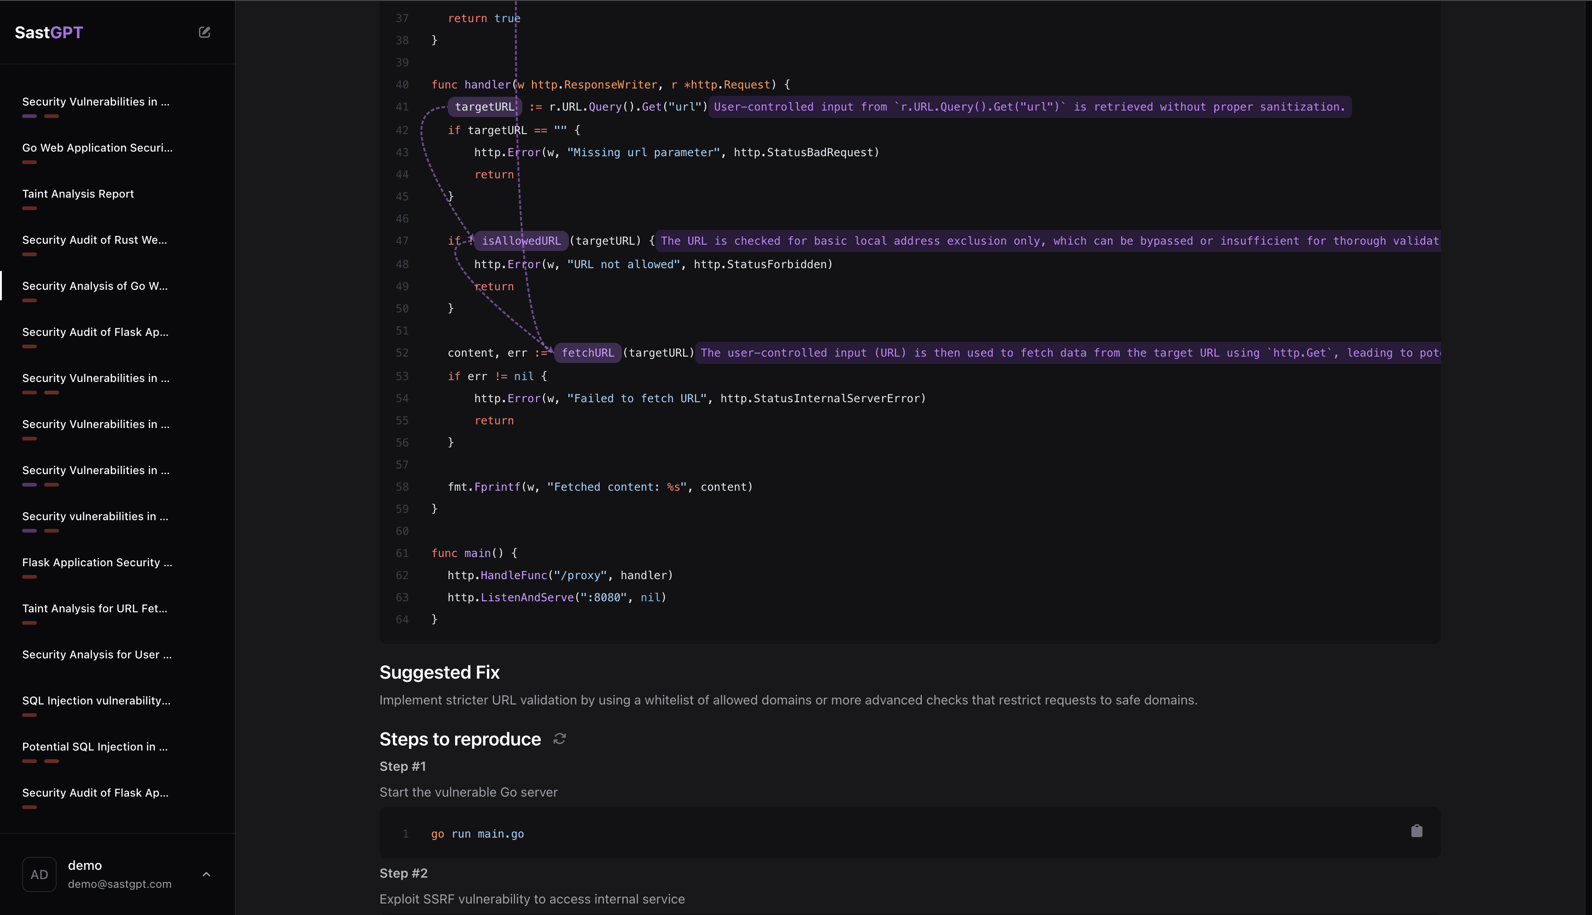Open Flask Application Security ... report
The image size is (1592, 915).
(97, 563)
